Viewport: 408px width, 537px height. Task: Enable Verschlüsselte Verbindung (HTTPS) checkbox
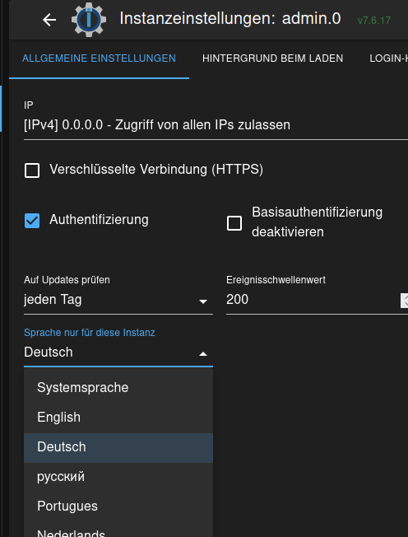pyautogui.click(x=32, y=170)
